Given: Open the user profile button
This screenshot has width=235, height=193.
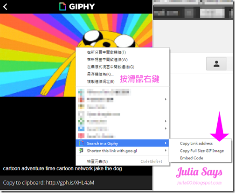Looking at the screenshot, I should click(x=216, y=64).
